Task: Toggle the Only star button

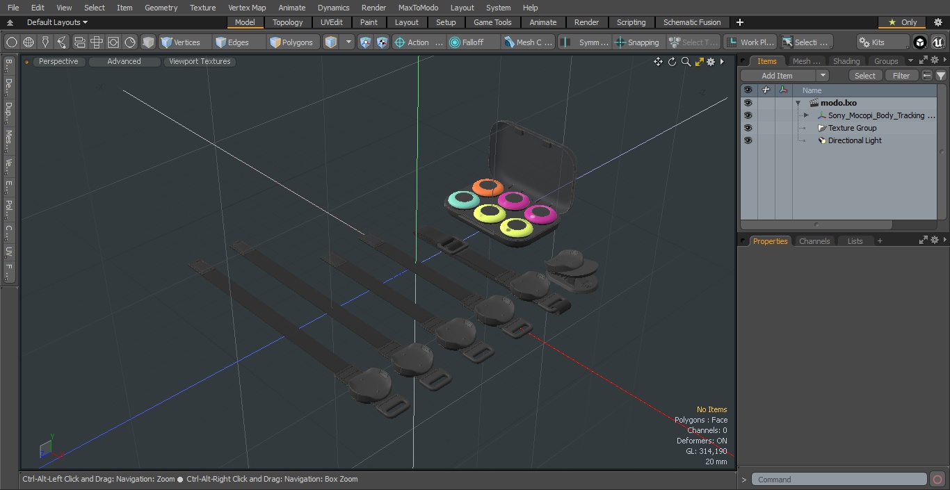Action: 902,22
